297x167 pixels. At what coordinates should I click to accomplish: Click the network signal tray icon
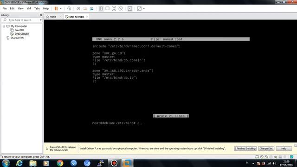pyautogui.click(x=269, y=163)
